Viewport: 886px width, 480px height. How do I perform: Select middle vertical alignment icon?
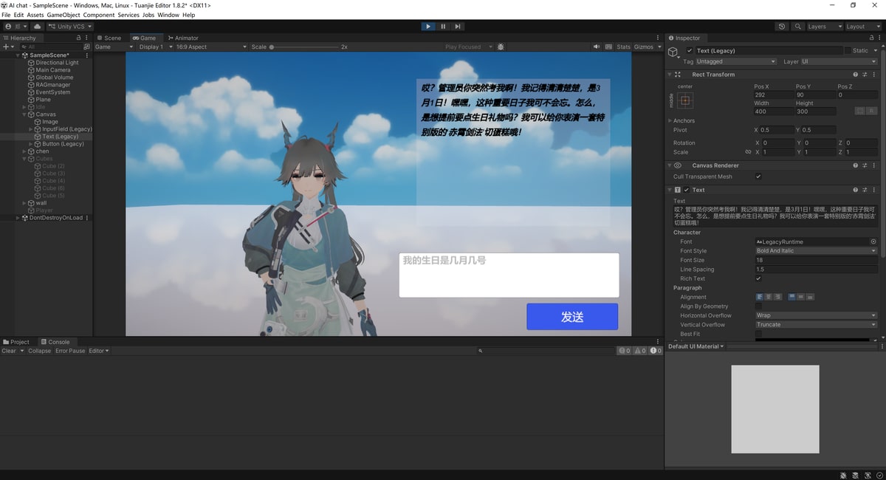(802, 297)
